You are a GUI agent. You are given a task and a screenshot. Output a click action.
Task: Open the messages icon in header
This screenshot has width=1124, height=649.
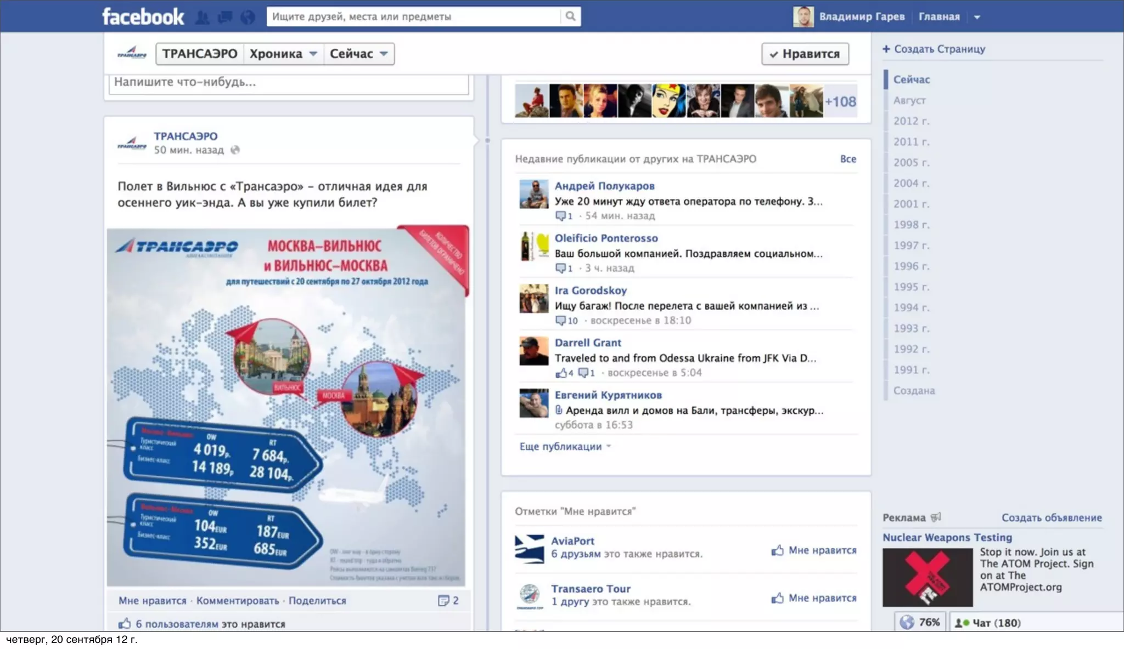pyautogui.click(x=224, y=17)
